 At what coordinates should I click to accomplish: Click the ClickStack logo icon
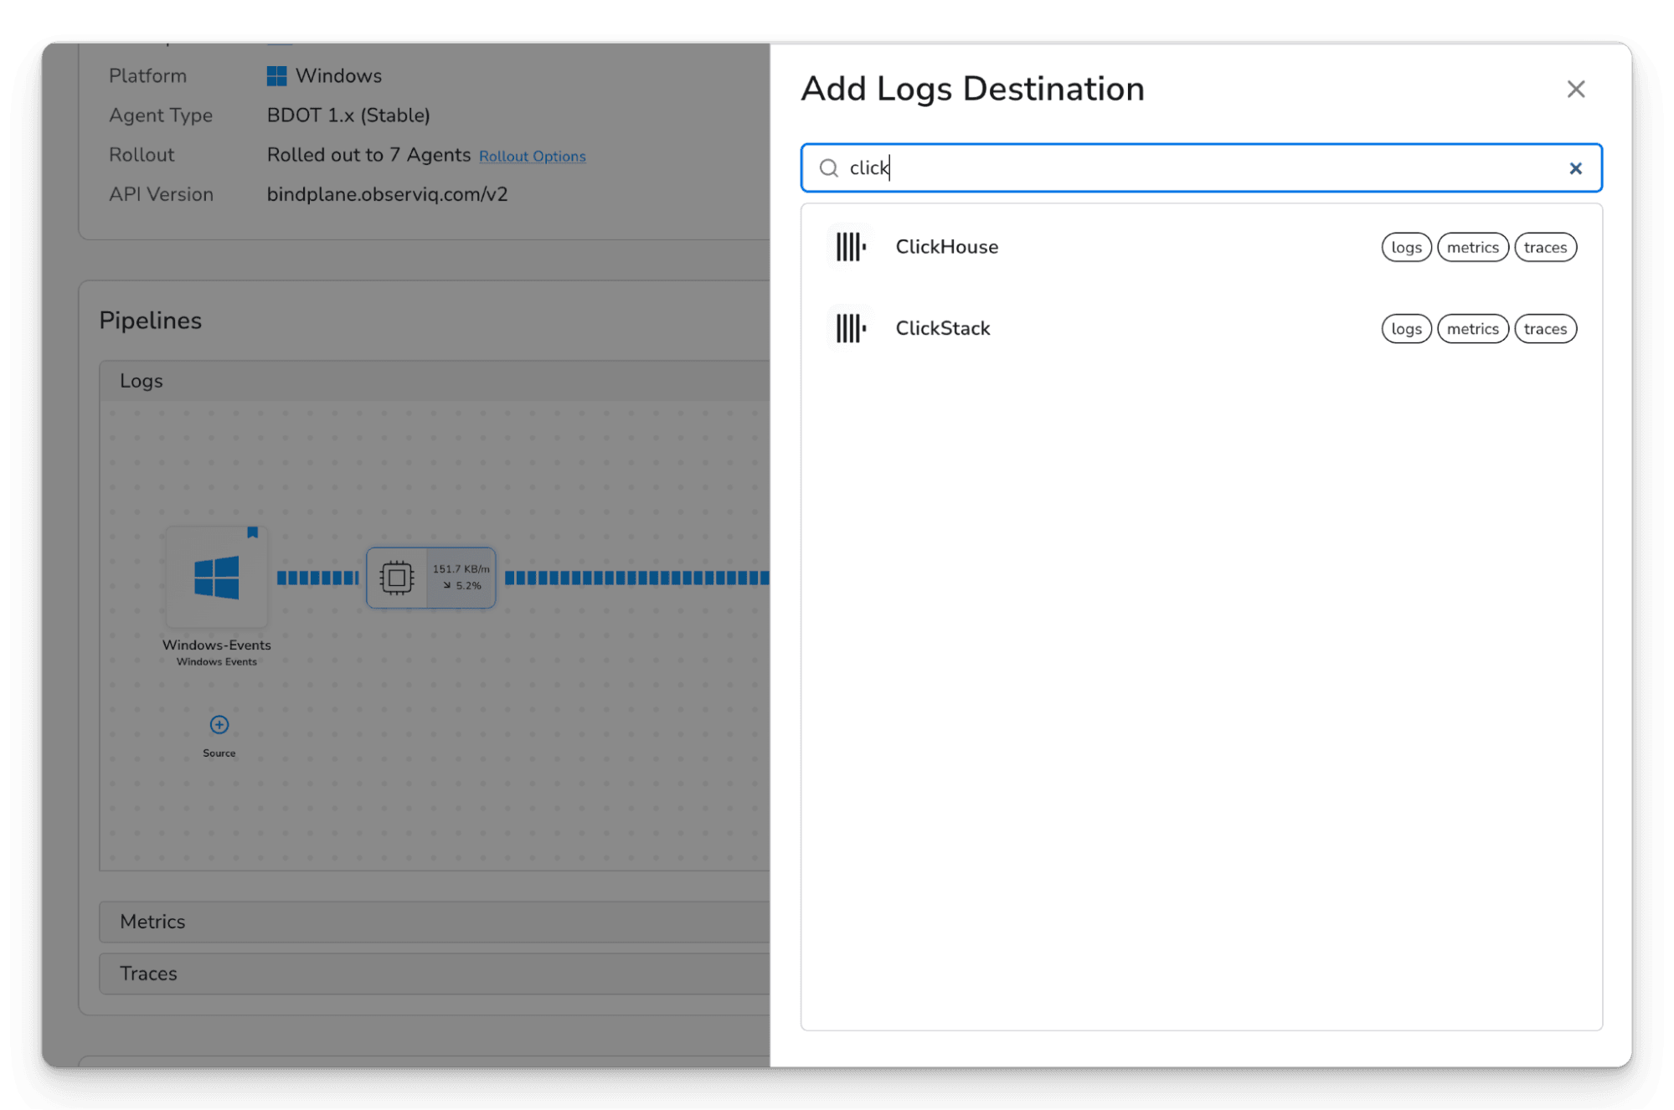click(x=850, y=328)
